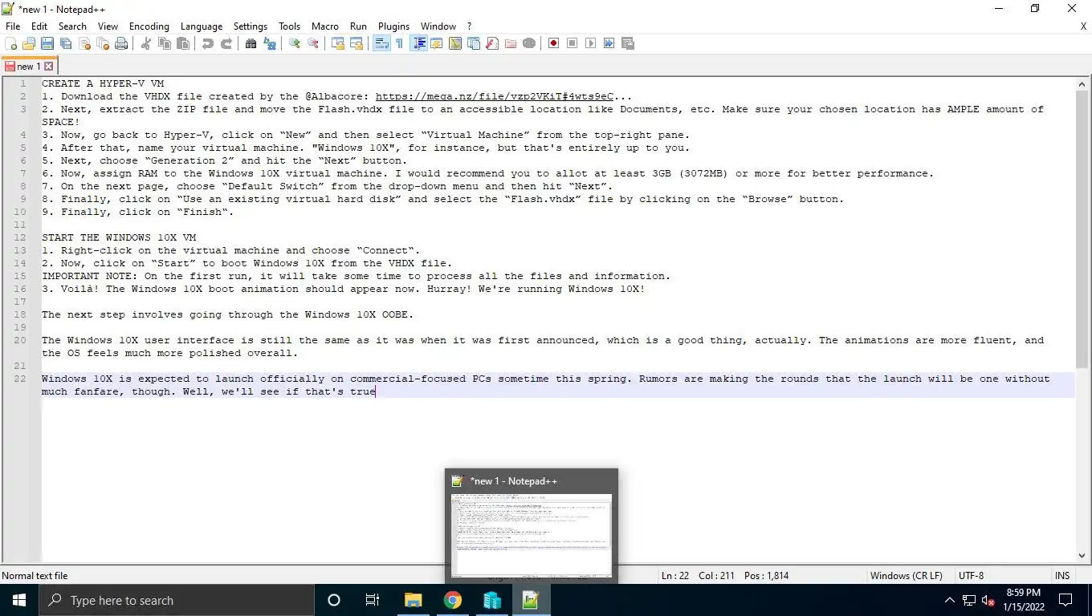
Task: Click the Zoom In magnifier icon
Action: click(x=295, y=43)
